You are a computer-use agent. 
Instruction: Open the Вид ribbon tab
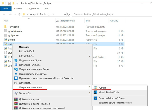pos(46,9)
